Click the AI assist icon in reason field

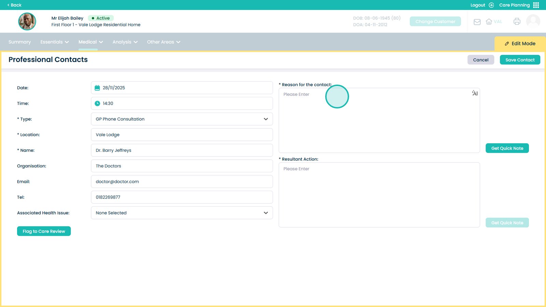click(x=475, y=93)
